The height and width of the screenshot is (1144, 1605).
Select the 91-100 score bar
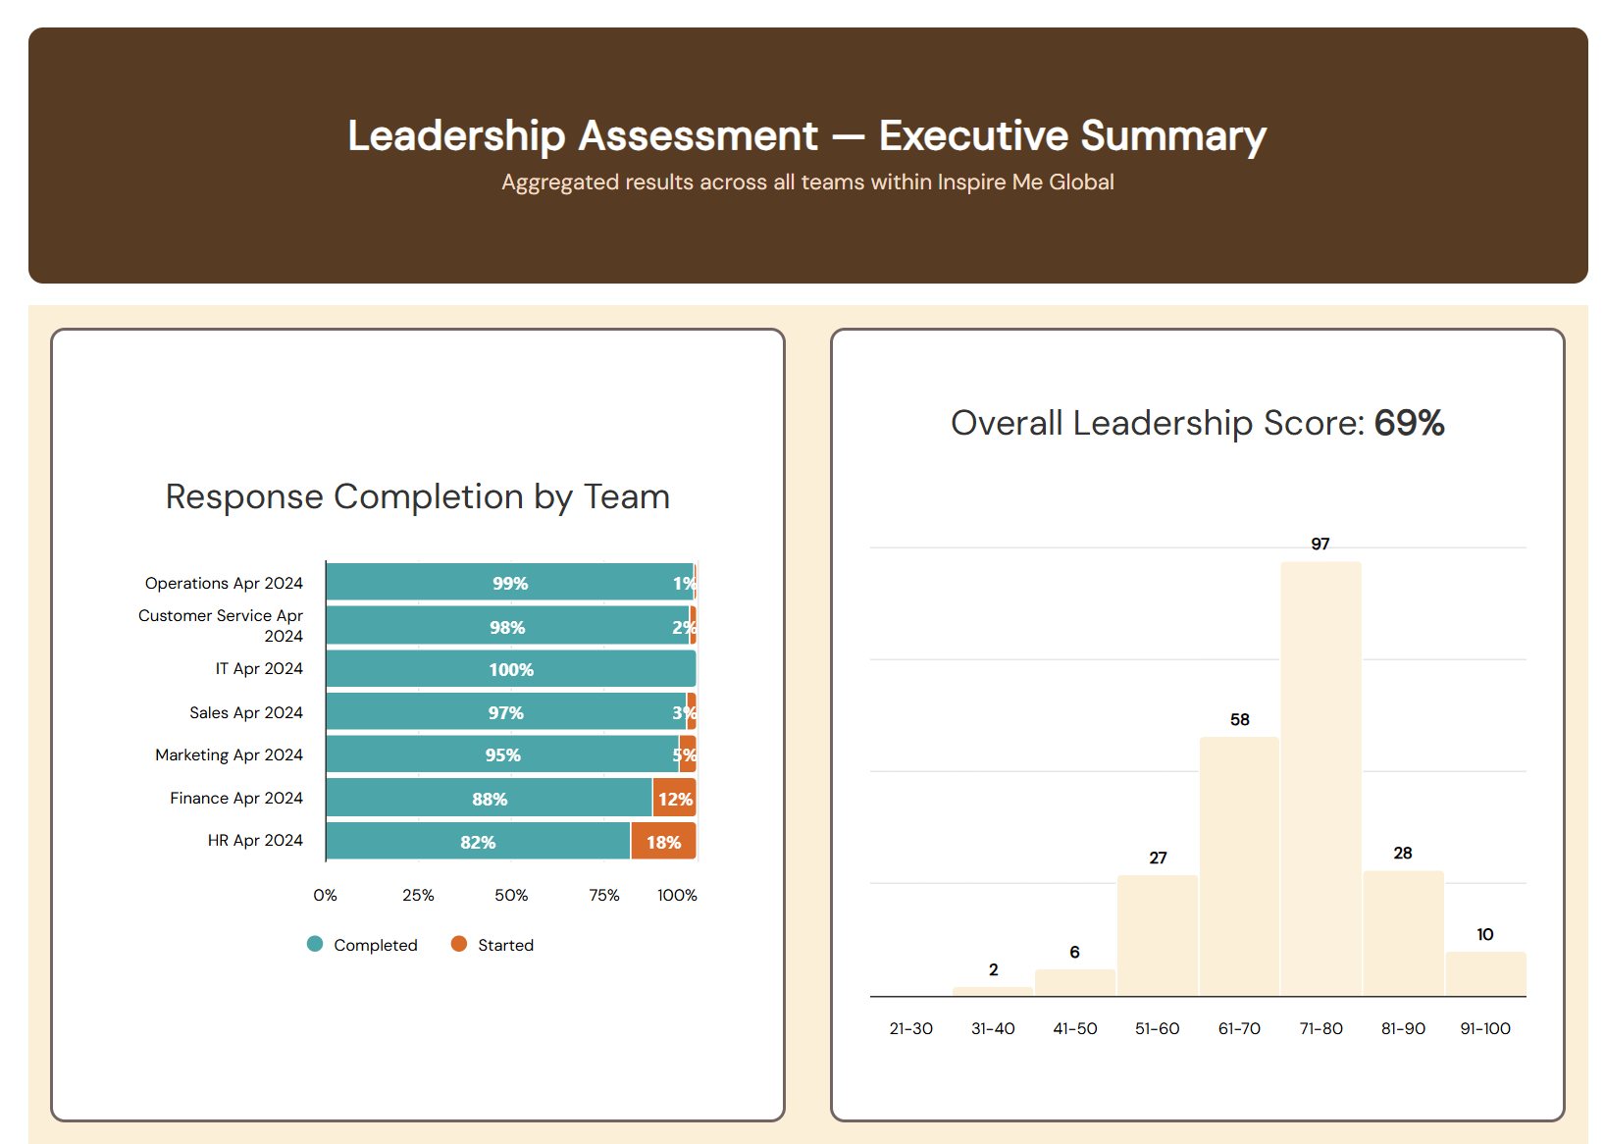pos(1484,971)
